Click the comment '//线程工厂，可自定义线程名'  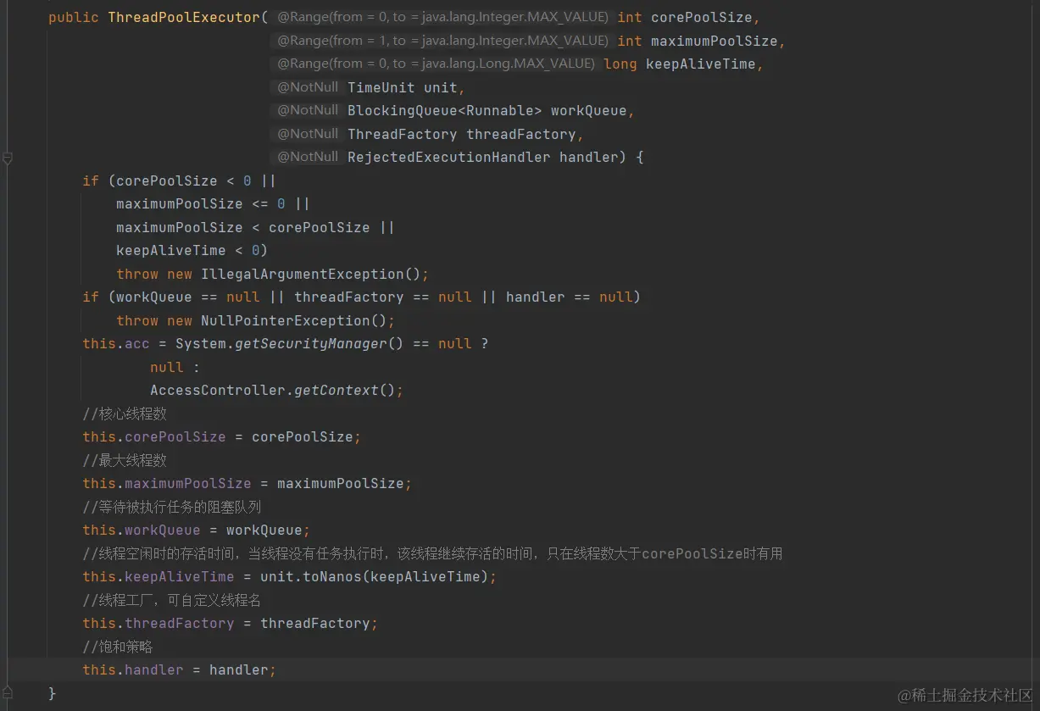pos(171,601)
